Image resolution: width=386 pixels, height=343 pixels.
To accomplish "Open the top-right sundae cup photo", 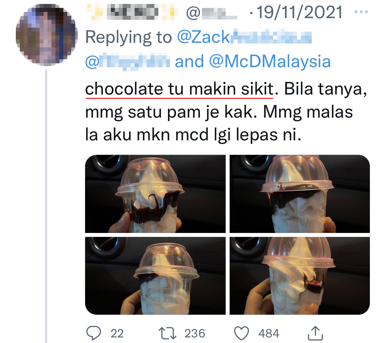I will (300, 194).
